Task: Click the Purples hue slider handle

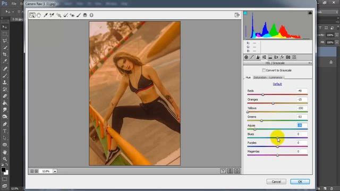Action: click(277, 146)
